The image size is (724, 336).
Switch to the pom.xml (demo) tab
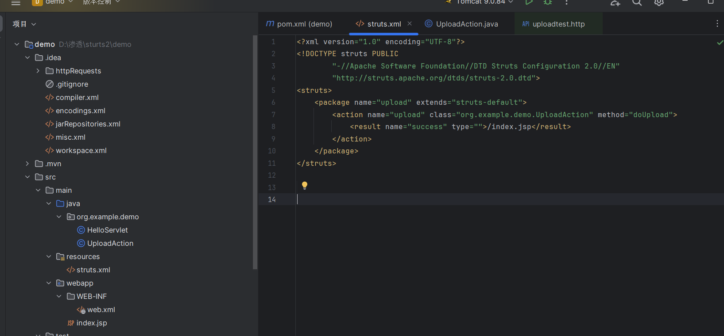tap(299, 24)
